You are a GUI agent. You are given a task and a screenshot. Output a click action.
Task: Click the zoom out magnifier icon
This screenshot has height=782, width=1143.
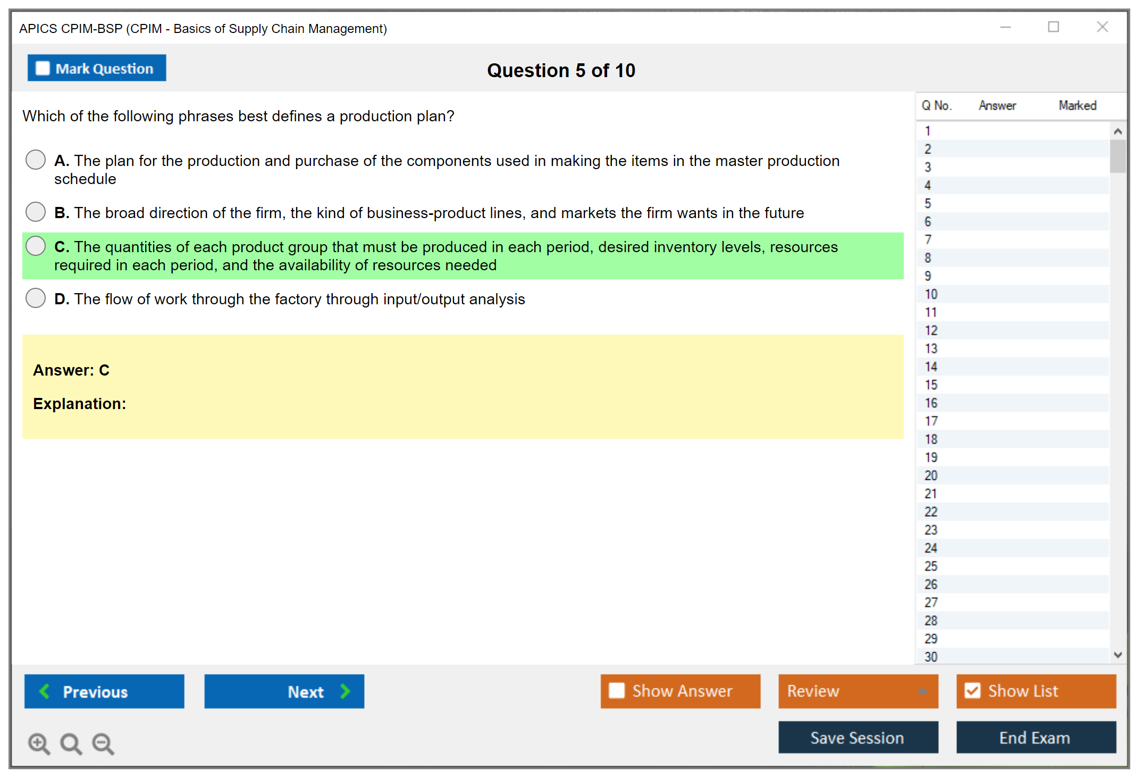pyautogui.click(x=103, y=743)
